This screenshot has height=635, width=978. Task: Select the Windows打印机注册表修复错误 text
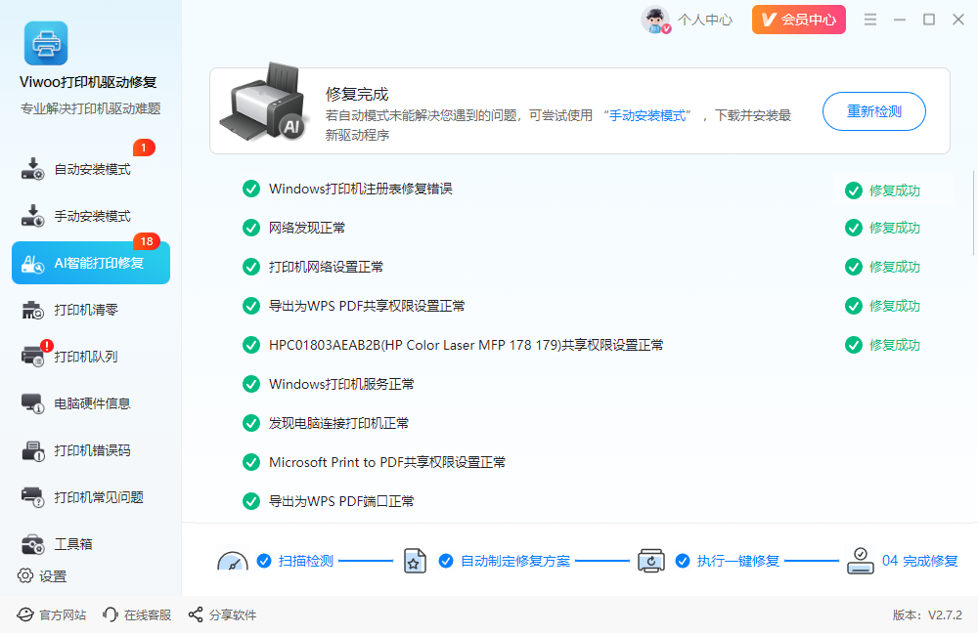pyautogui.click(x=361, y=189)
